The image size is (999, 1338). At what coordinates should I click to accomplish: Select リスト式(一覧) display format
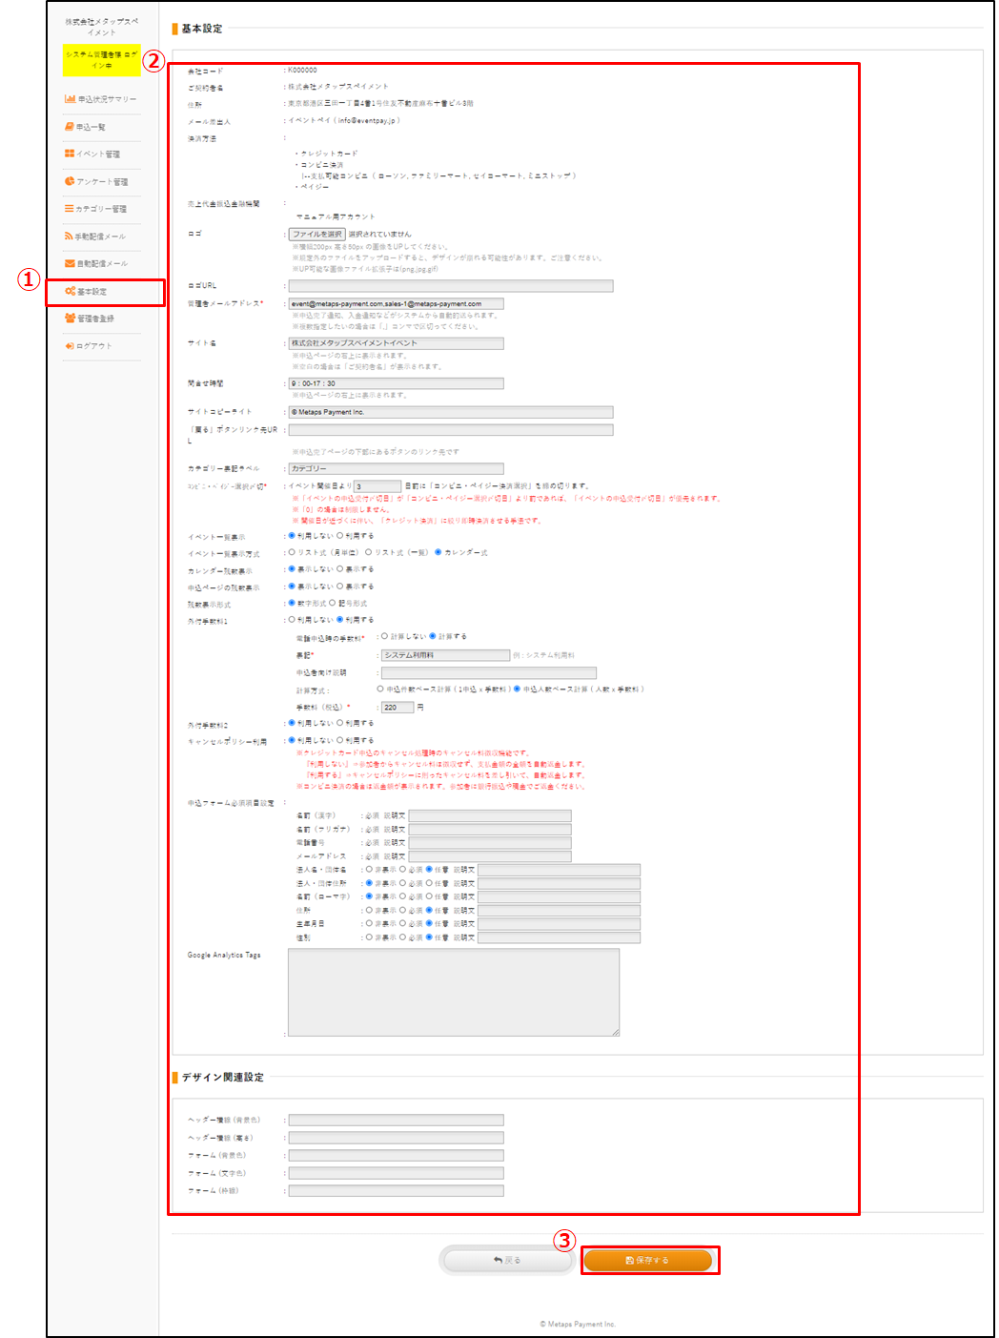(x=369, y=552)
